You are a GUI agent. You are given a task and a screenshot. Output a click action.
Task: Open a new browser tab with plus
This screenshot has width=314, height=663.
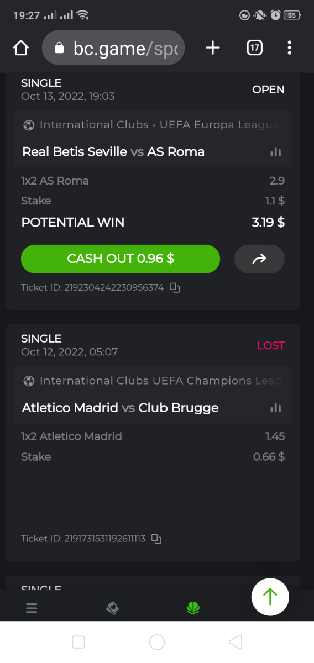(213, 48)
